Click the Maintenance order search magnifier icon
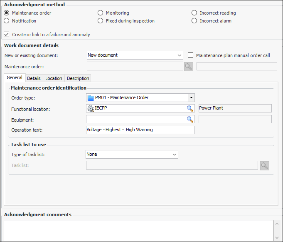This screenshot has height=242, width=283. pos(189,66)
